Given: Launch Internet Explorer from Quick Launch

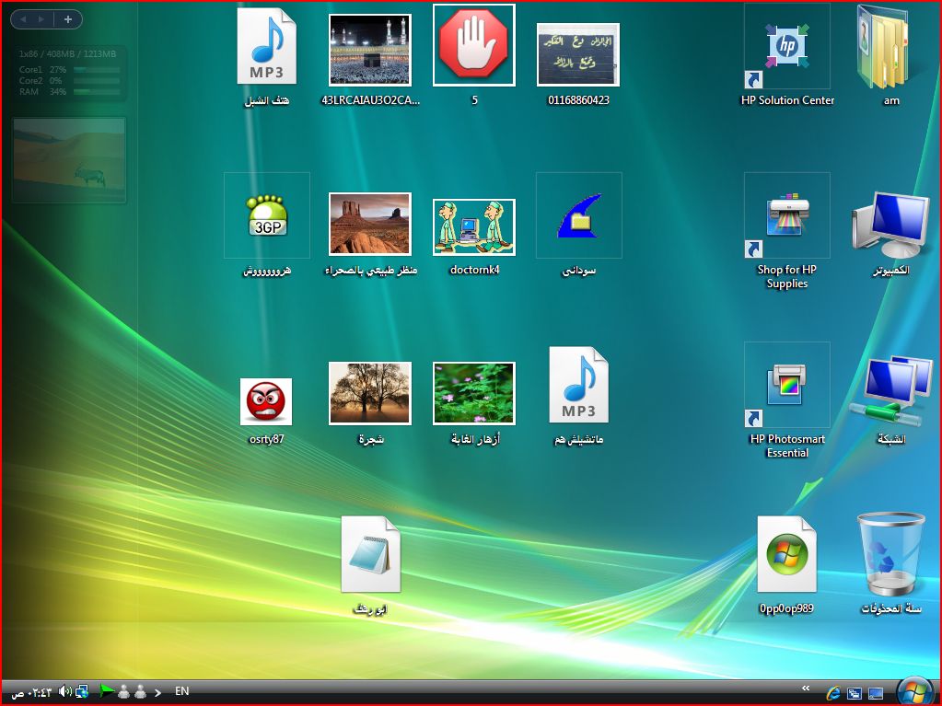Looking at the screenshot, I should coord(833,693).
